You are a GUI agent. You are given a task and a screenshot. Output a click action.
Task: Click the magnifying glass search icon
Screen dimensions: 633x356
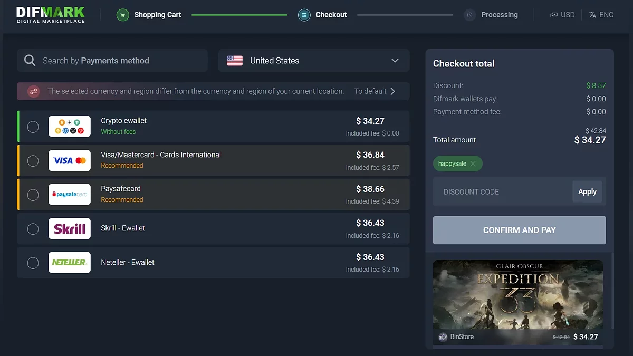pyautogui.click(x=30, y=61)
